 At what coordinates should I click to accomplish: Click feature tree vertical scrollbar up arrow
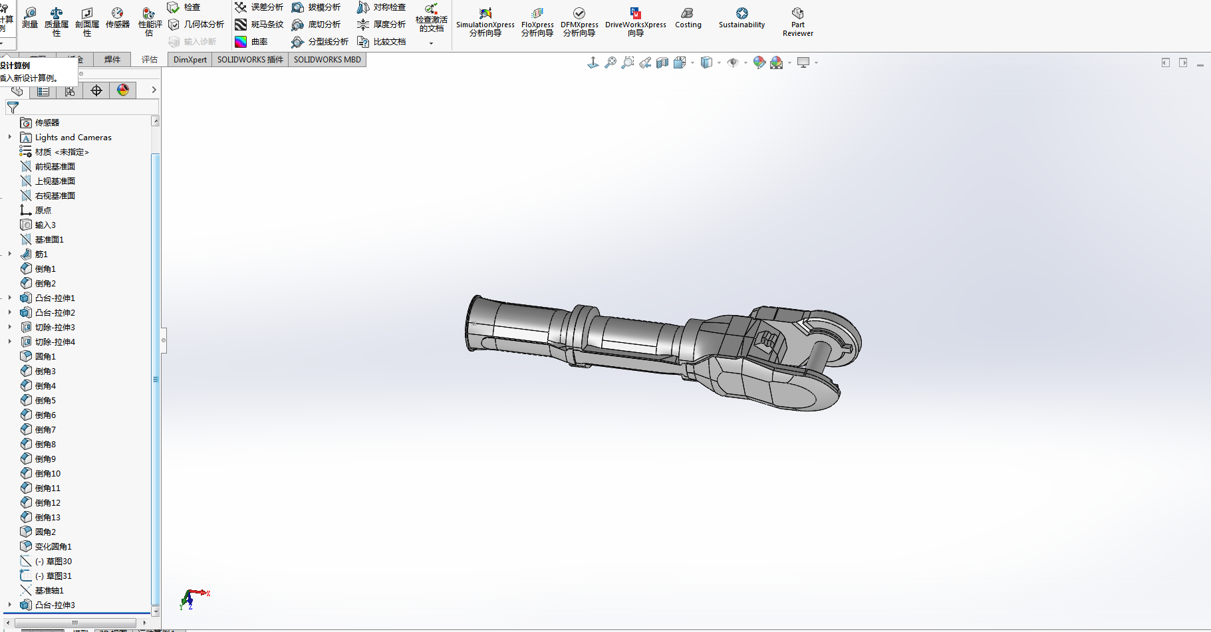[156, 121]
